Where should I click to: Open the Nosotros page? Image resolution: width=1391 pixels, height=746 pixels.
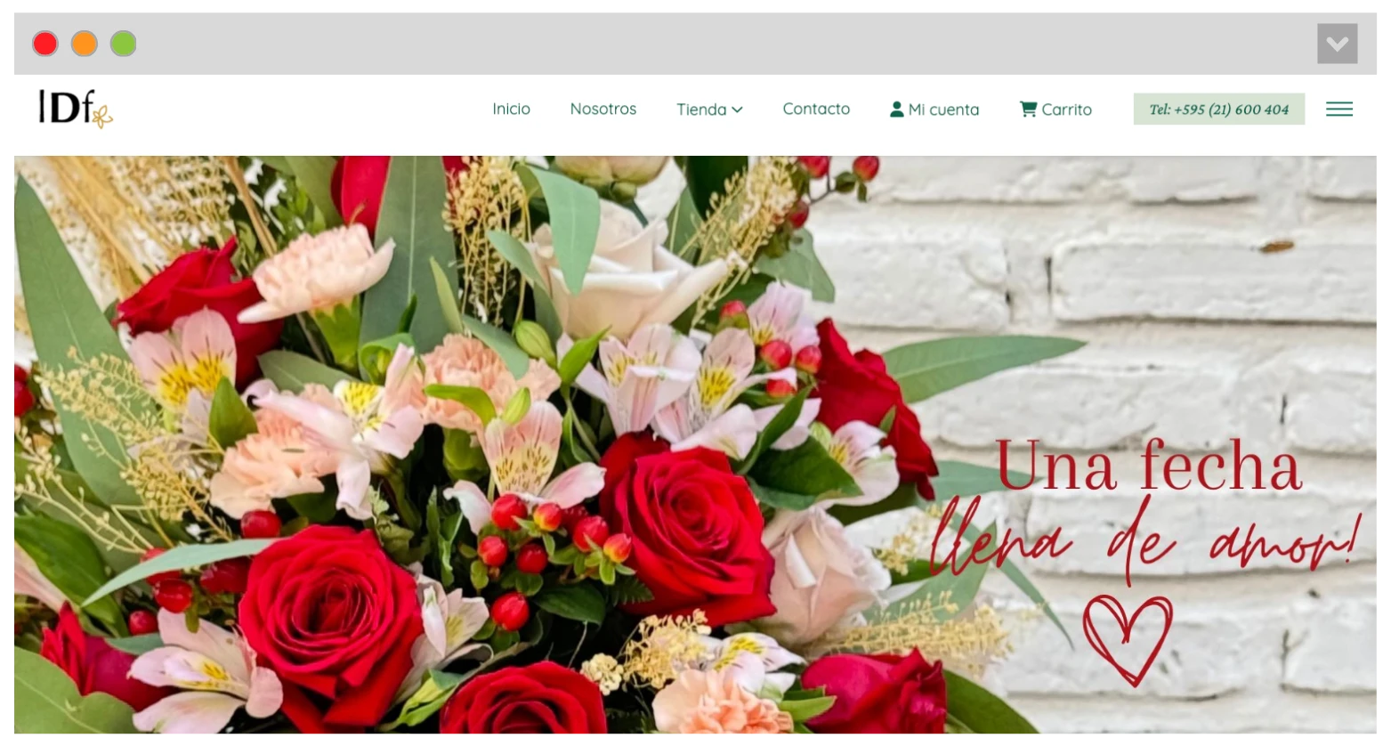coord(602,109)
